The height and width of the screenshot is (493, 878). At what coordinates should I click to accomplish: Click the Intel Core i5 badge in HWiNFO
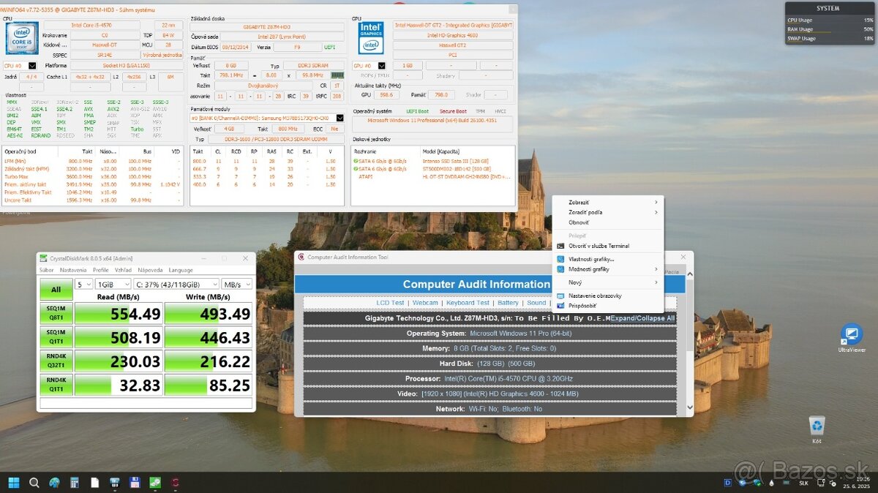coord(22,38)
